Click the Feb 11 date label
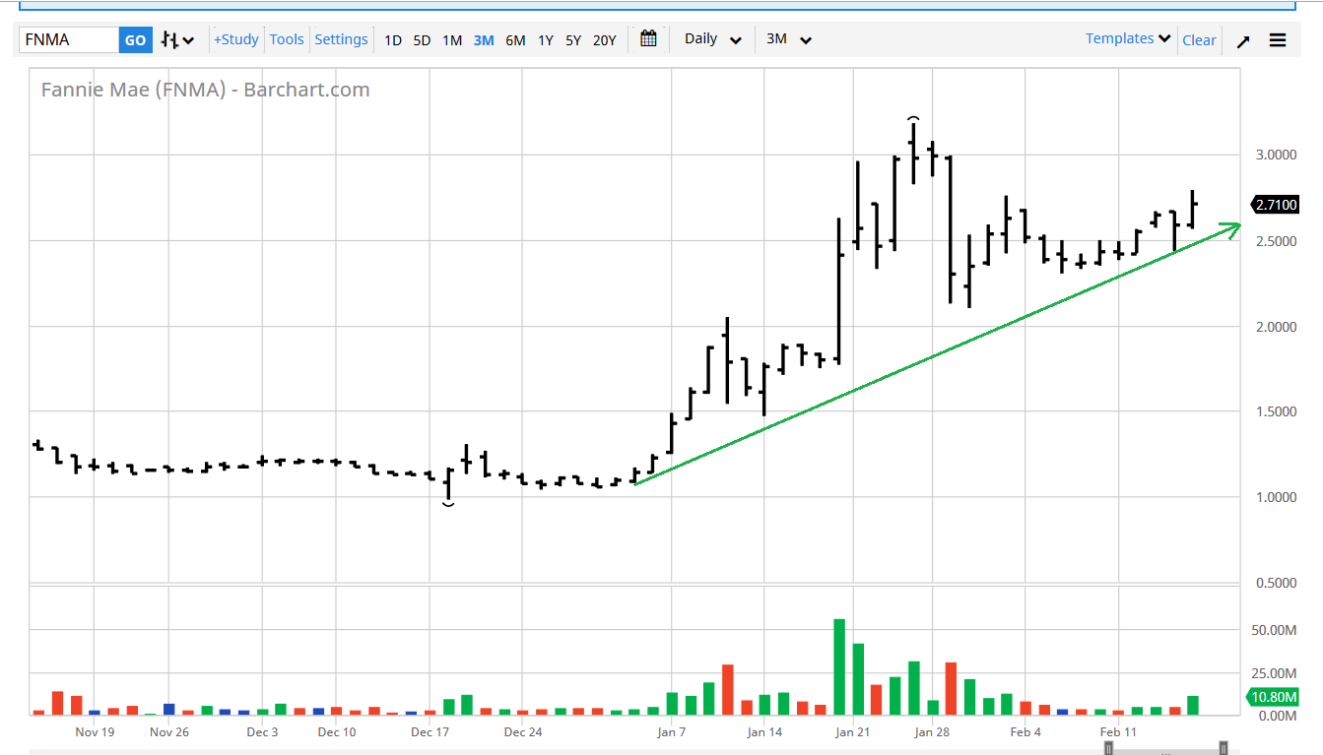1323x755 pixels. point(1118,732)
